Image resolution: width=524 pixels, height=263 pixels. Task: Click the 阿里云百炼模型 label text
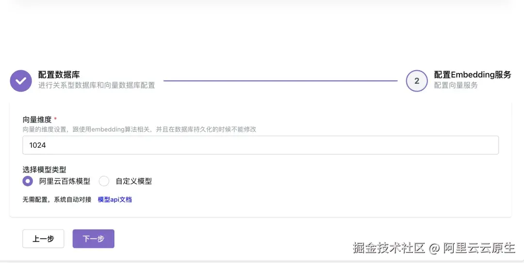(65, 181)
